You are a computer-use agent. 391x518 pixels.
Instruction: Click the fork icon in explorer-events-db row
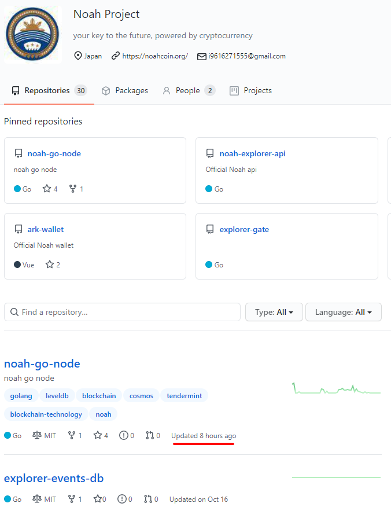[72, 499]
